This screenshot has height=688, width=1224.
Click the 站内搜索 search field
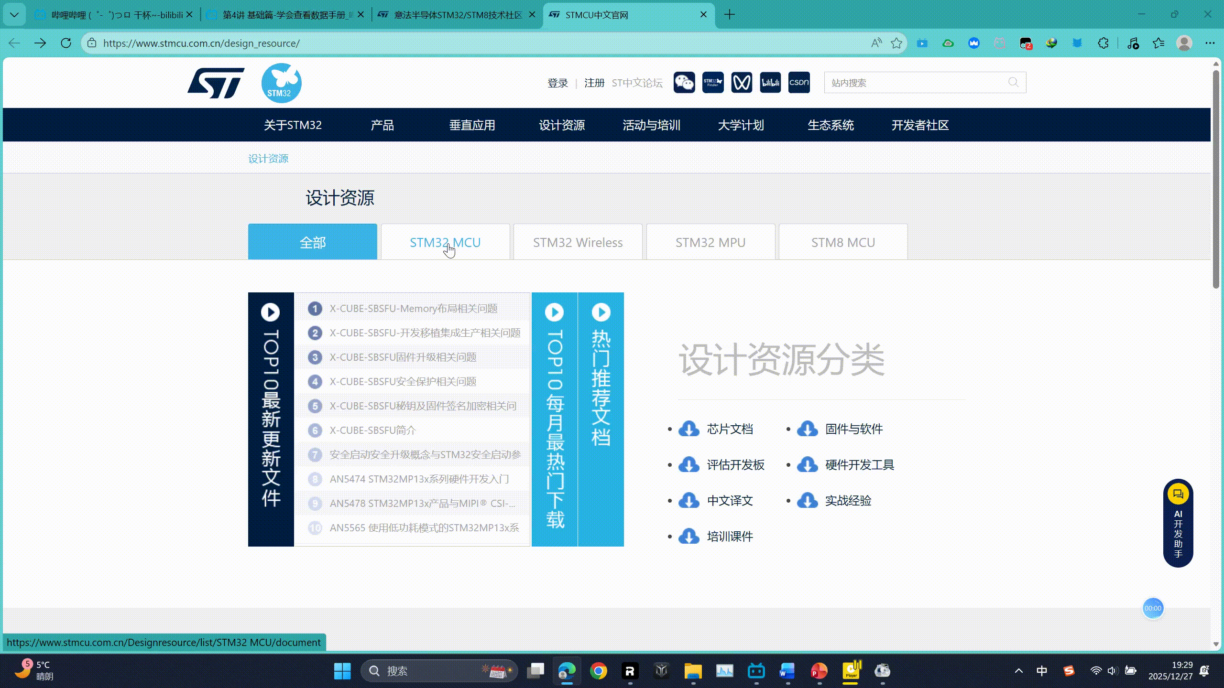pyautogui.click(x=925, y=83)
